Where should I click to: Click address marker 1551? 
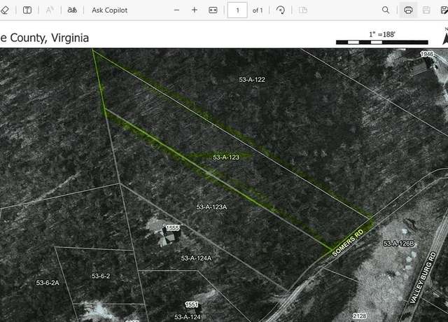(191, 304)
